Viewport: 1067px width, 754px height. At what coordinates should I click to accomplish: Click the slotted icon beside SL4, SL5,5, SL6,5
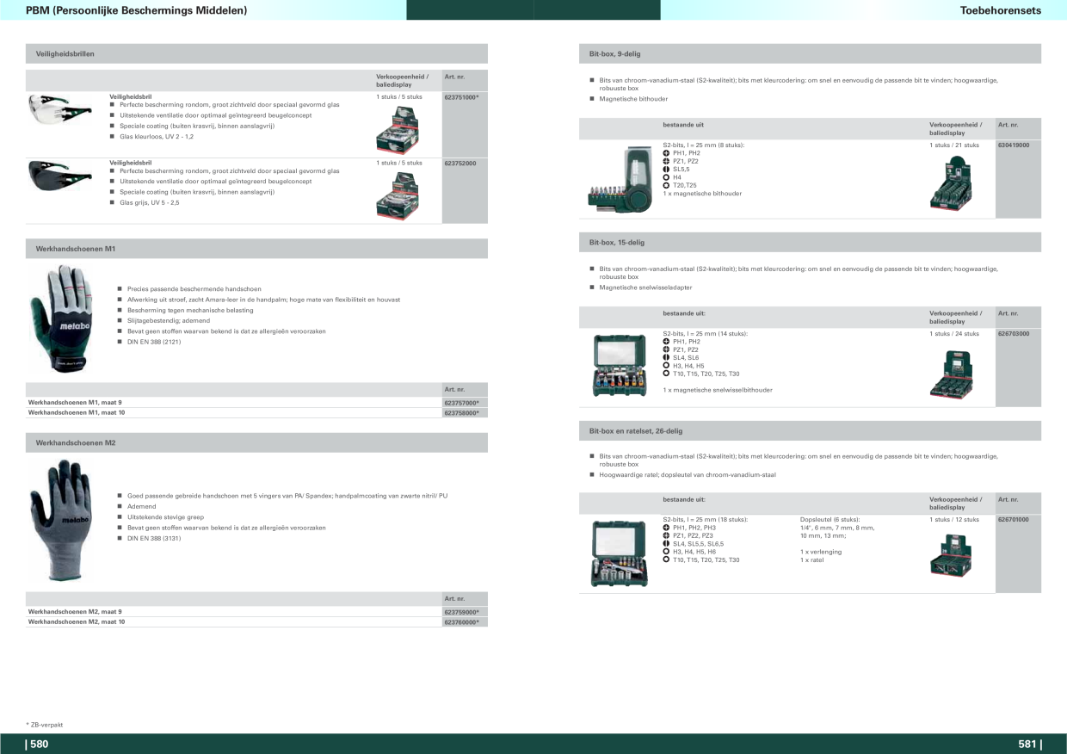[x=666, y=544]
